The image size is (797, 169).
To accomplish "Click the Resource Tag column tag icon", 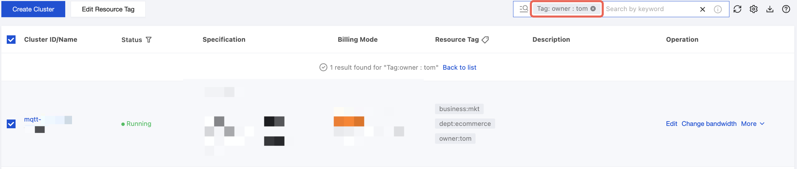I will tap(485, 40).
